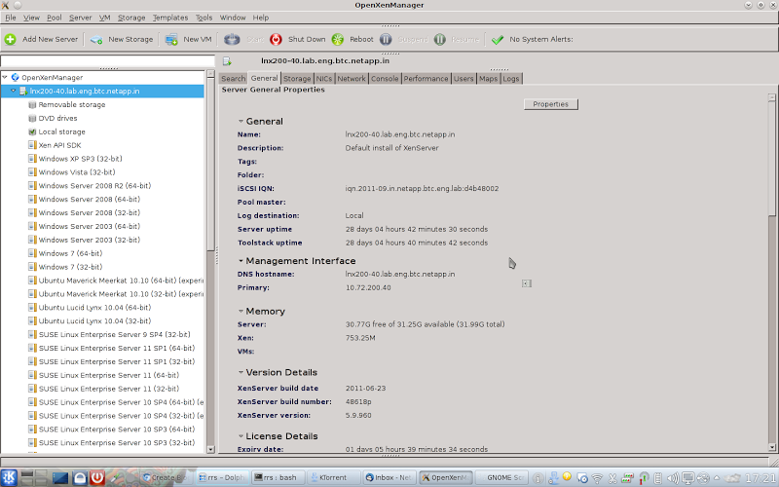
Task: Click search field above the tree
Action: coord(107,61)
